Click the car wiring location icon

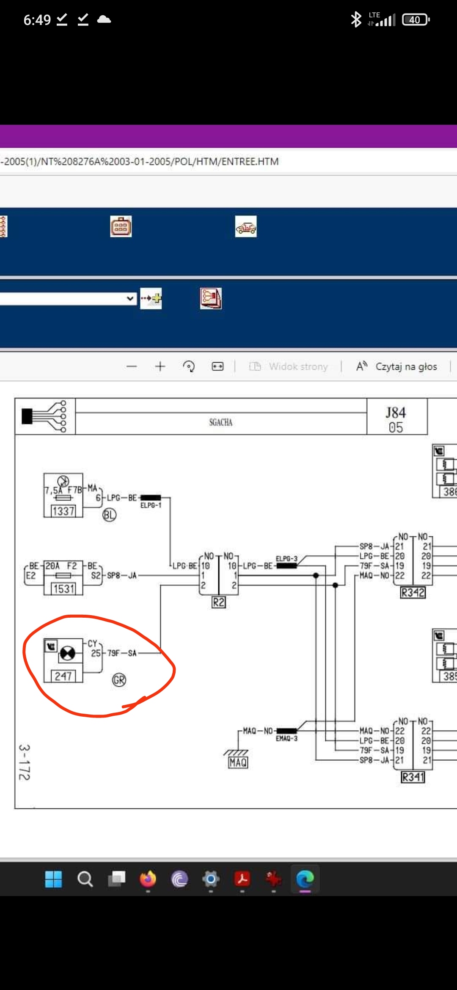(x=246, y=227)
